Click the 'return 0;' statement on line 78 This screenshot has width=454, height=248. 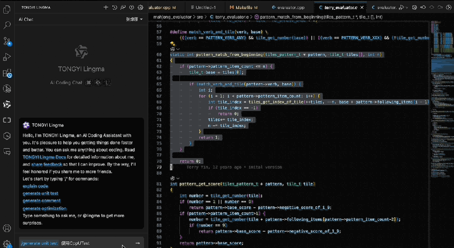[190, 161]
